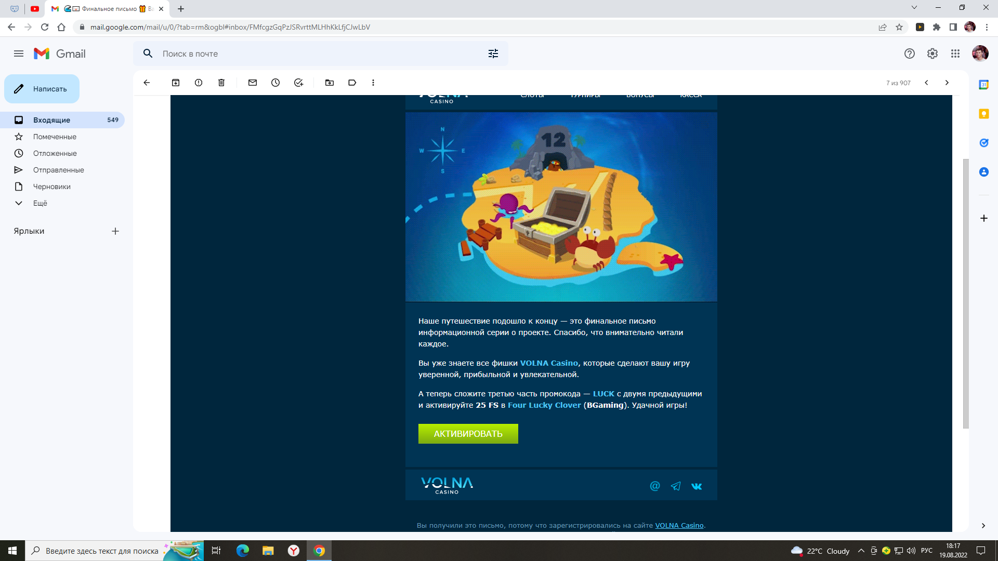The height and width of the screenshot is (561, 998).
Task: Open a new Chrome tab
Action: (x=181, y=9)
